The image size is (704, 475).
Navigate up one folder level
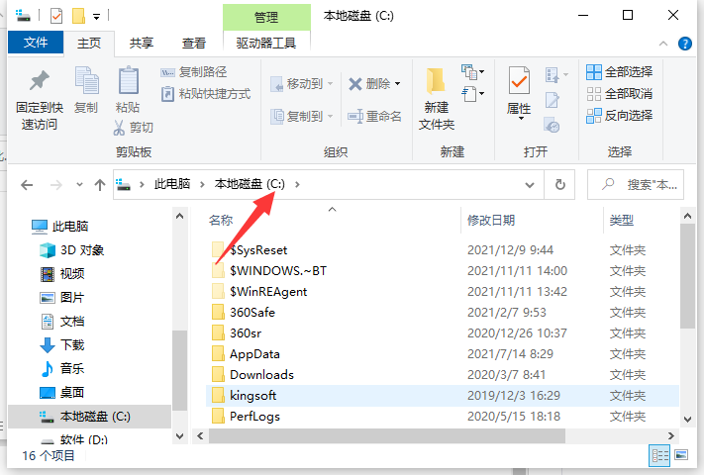[99, 184]
